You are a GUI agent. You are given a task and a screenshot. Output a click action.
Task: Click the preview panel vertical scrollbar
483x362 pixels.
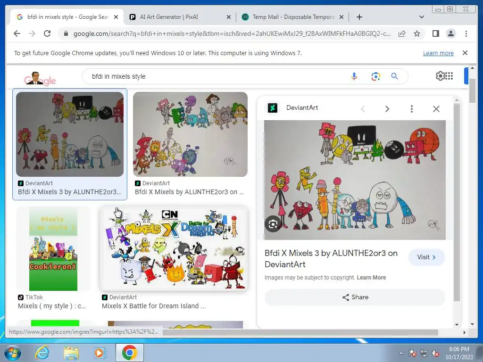click(x=457, y=202)
